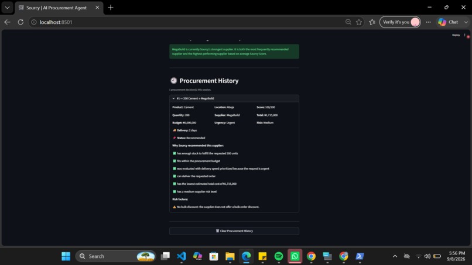Open Spotify from the taskbar
Screen dimensions: 472x265
[279, 256]
